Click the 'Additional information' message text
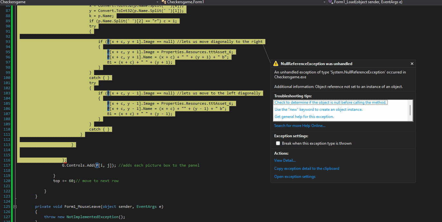 [338, 87]
